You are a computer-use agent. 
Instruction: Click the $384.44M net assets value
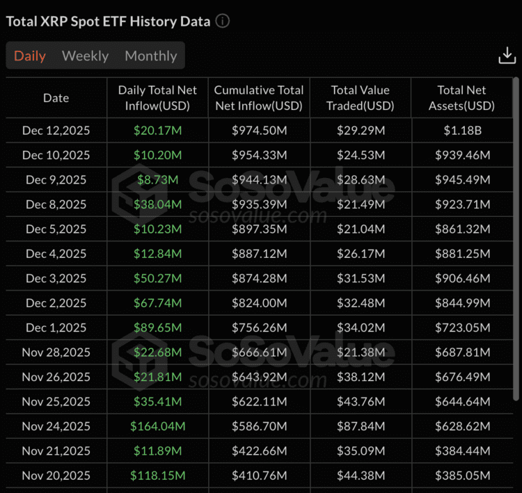point(462,451)
